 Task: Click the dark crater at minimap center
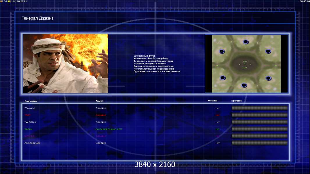[245, 64]
